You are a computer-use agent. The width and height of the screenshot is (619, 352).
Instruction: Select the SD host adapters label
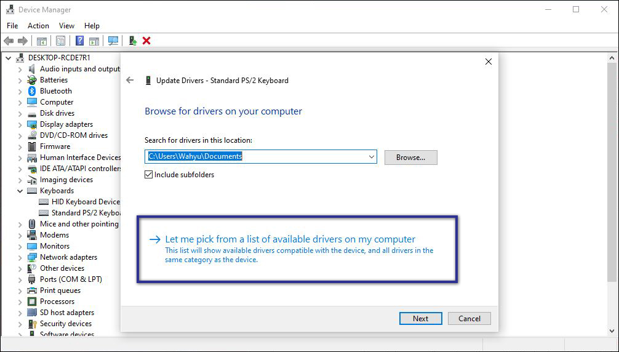67,313
